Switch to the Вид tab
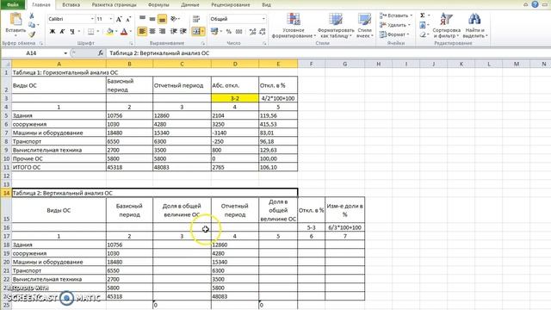551x310 pixels. 266,5
